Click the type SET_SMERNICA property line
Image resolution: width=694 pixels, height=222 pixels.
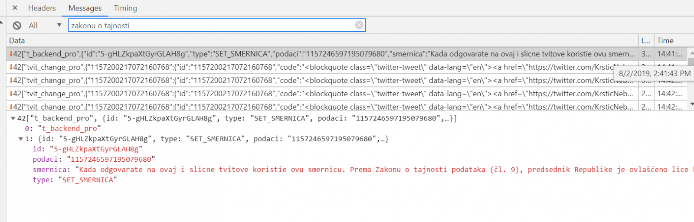pos(75,180)
